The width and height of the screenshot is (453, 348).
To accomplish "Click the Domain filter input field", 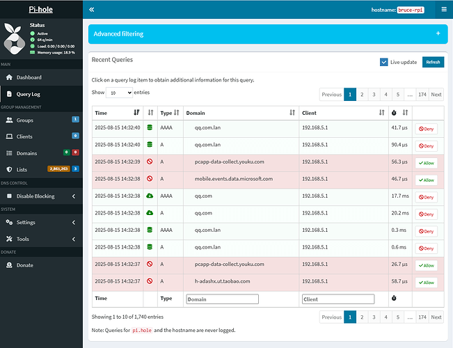I will (x=222, y=299).
